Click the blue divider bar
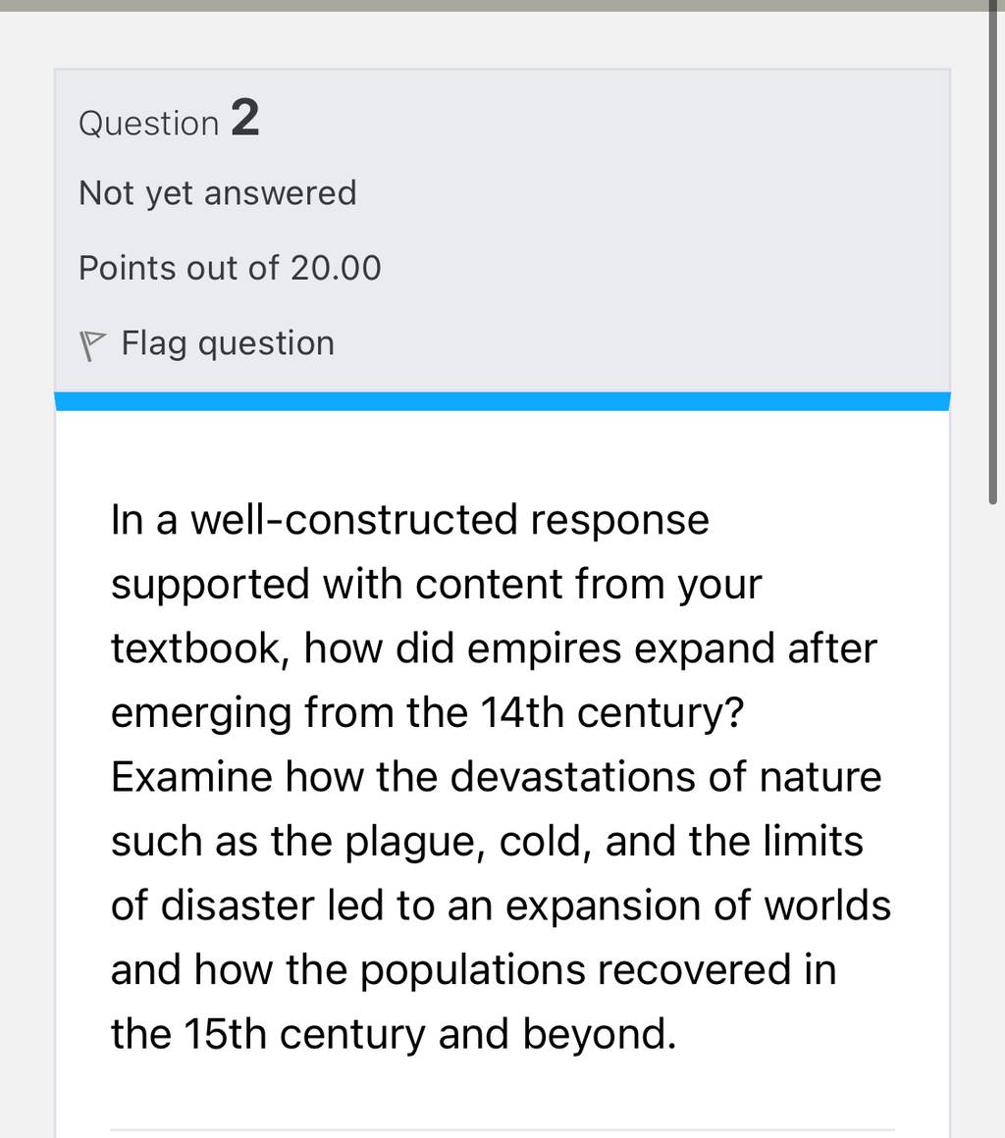The height and width of the screenshot is (1138, 1005). (x=502, y=401)
